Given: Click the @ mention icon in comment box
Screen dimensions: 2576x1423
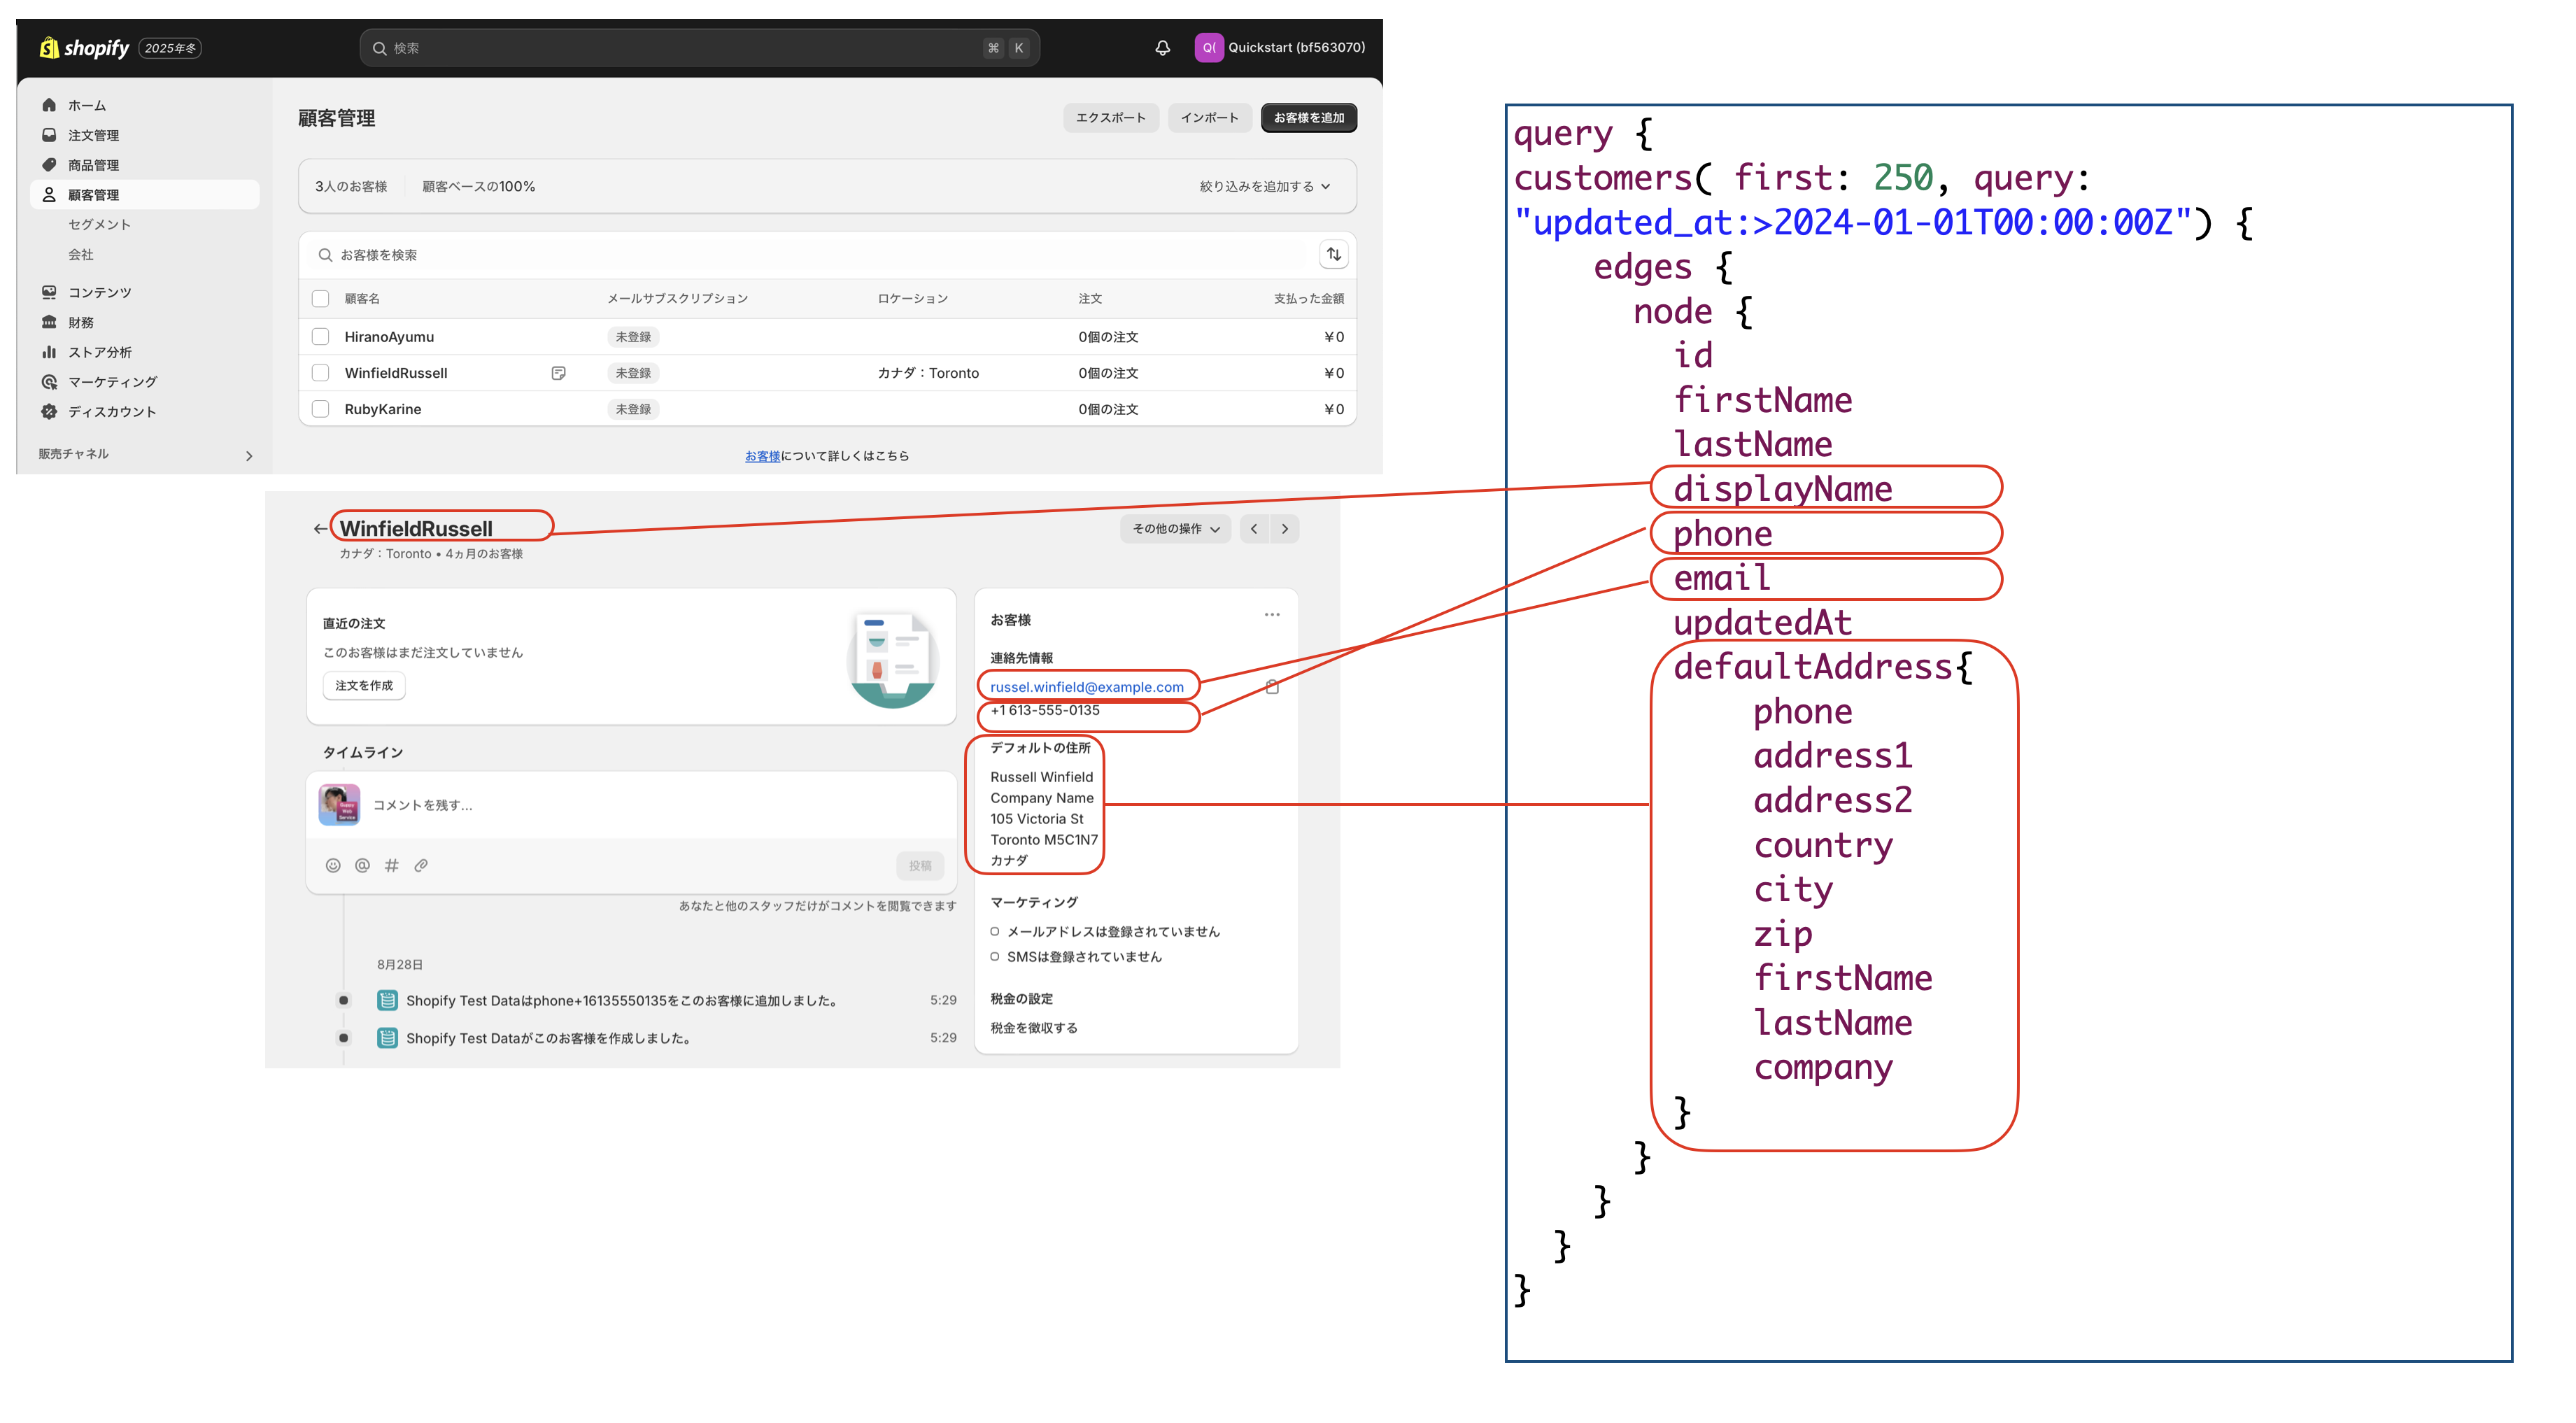Looking at the screenshot, I should 362,865.
